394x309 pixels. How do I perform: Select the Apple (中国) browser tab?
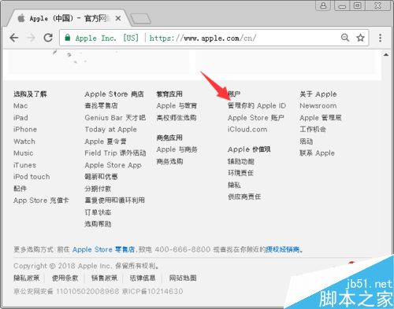(69, 18)
